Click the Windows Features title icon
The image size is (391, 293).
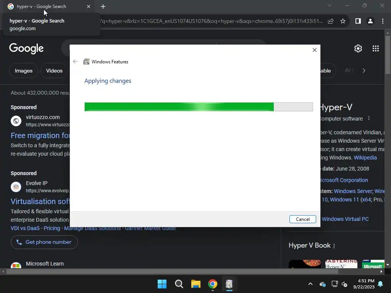[86, 61]
